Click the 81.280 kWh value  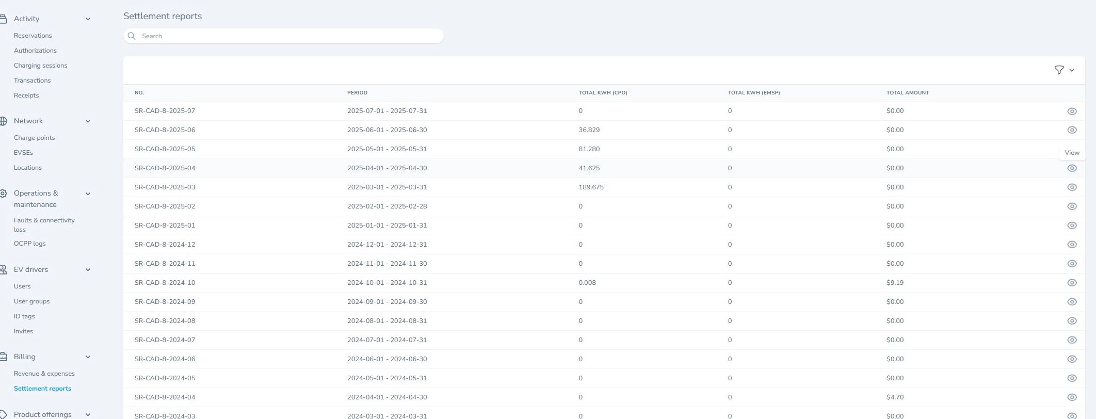589,149
